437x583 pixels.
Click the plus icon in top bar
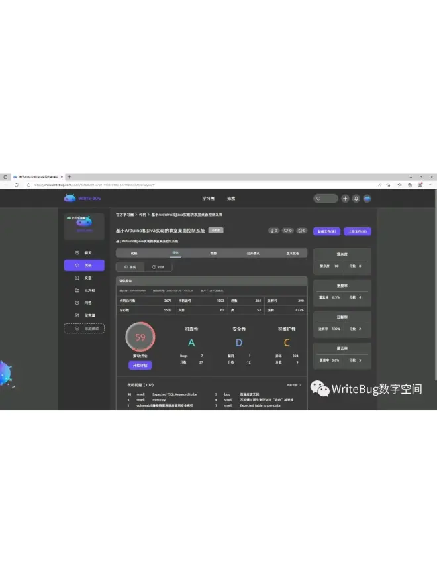pos(345,198)
